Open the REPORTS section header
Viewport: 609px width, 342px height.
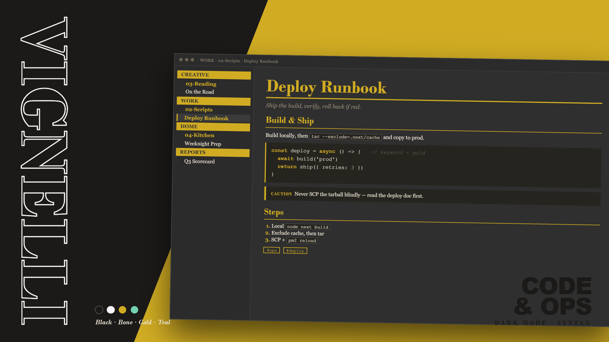213,152
